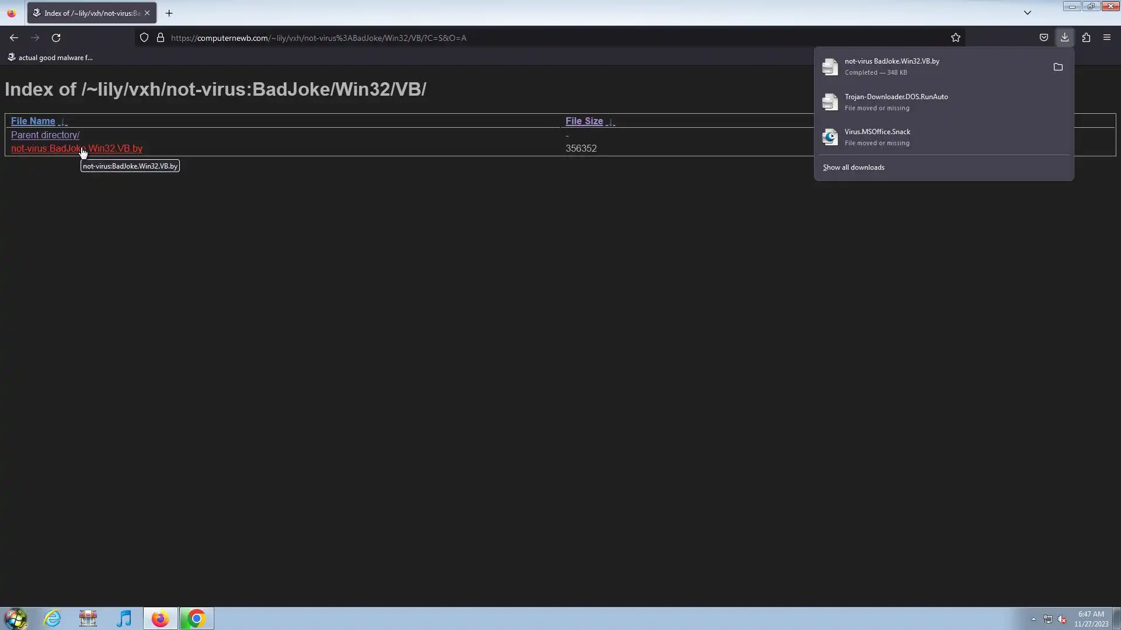Viewport: 1121px width, 630px height.
Task: Toggle the Downloads toolbar button
Action: [1064, 38]
